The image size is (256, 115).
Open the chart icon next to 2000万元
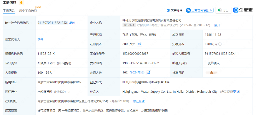click(139, 44)
